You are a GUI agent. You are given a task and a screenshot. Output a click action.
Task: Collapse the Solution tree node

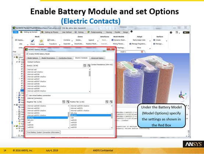pos(14,105)
